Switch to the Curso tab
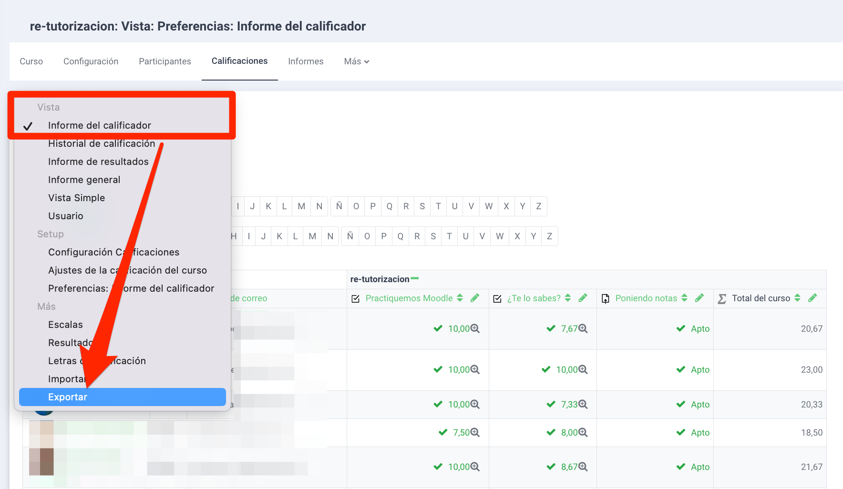This screenshot has width=843, height=489. point(31,61)
